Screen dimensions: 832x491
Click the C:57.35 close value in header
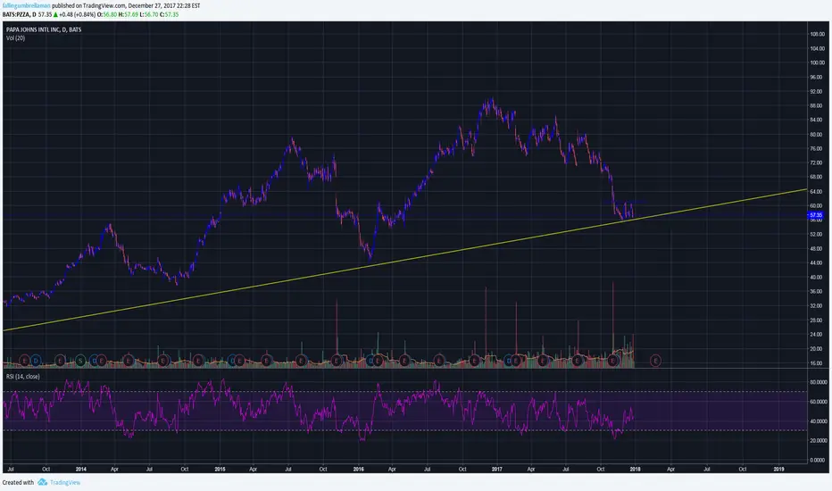[170, 14]
